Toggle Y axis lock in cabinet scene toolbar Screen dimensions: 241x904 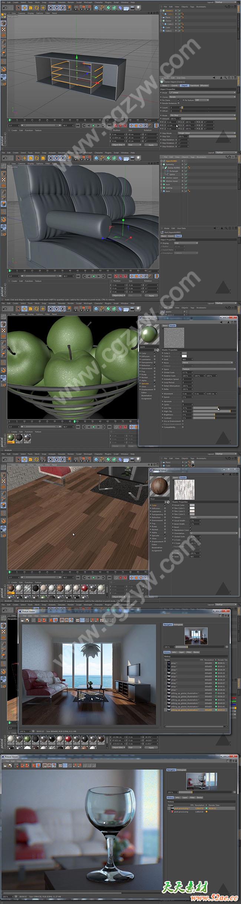tap(57, 7)
